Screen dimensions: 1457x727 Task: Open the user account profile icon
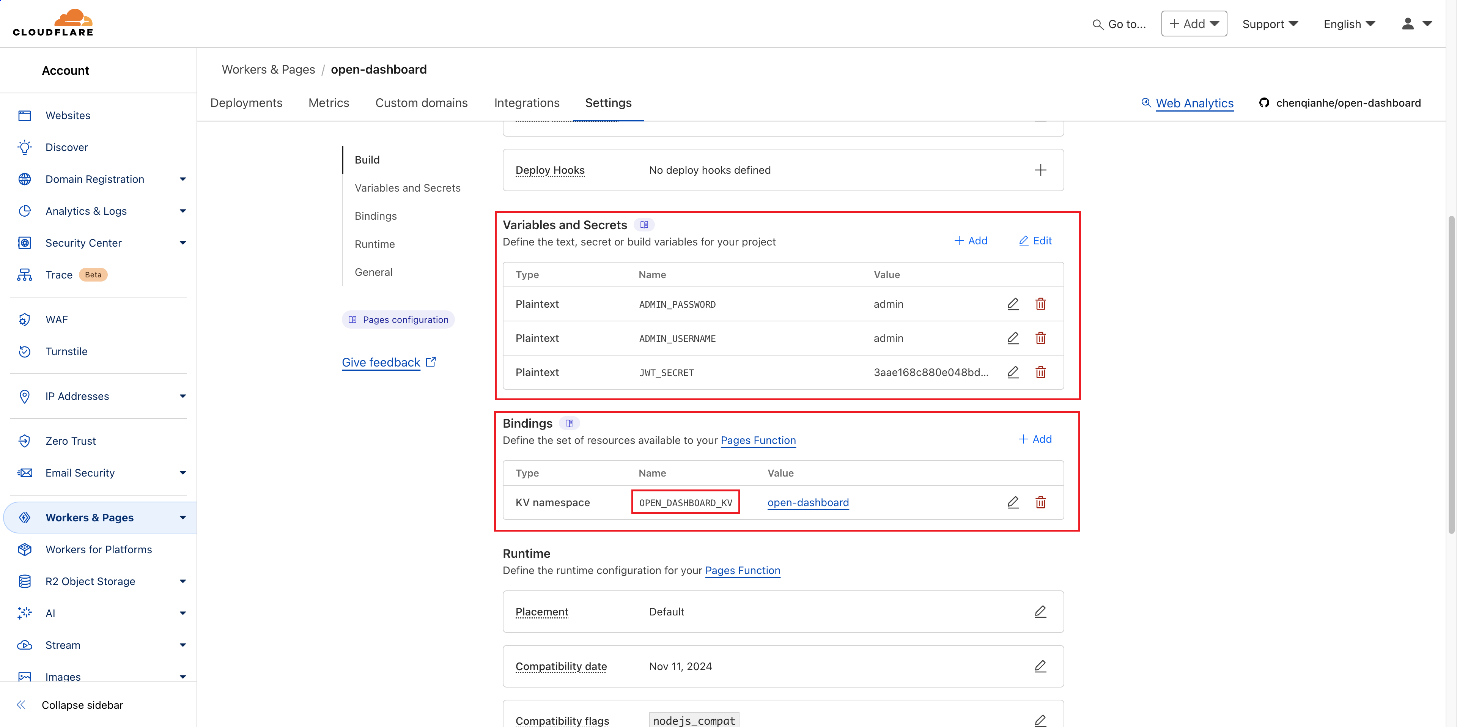click(1408, 24)
